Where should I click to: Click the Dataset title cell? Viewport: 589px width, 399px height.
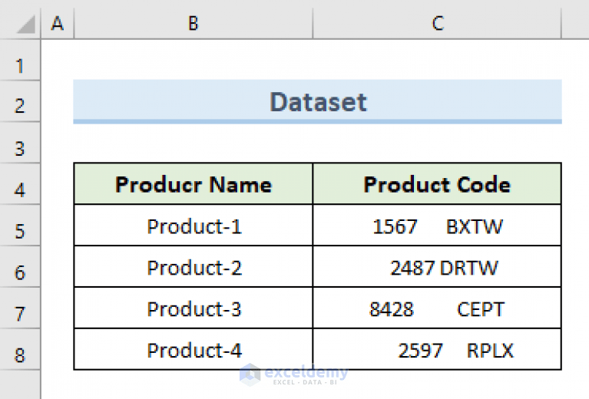(x=317, y=101)
